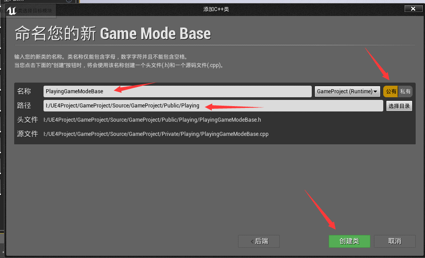Image resolution: width=425 pixels, height=258 pixels.
Task: Click the class name field PlayingGameModeBase
Action: 178,91
